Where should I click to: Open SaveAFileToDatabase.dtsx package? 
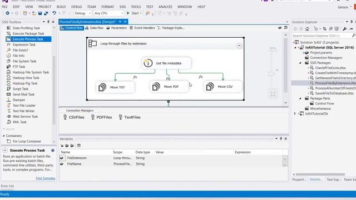pyautogui.click(x=334, y=93)
